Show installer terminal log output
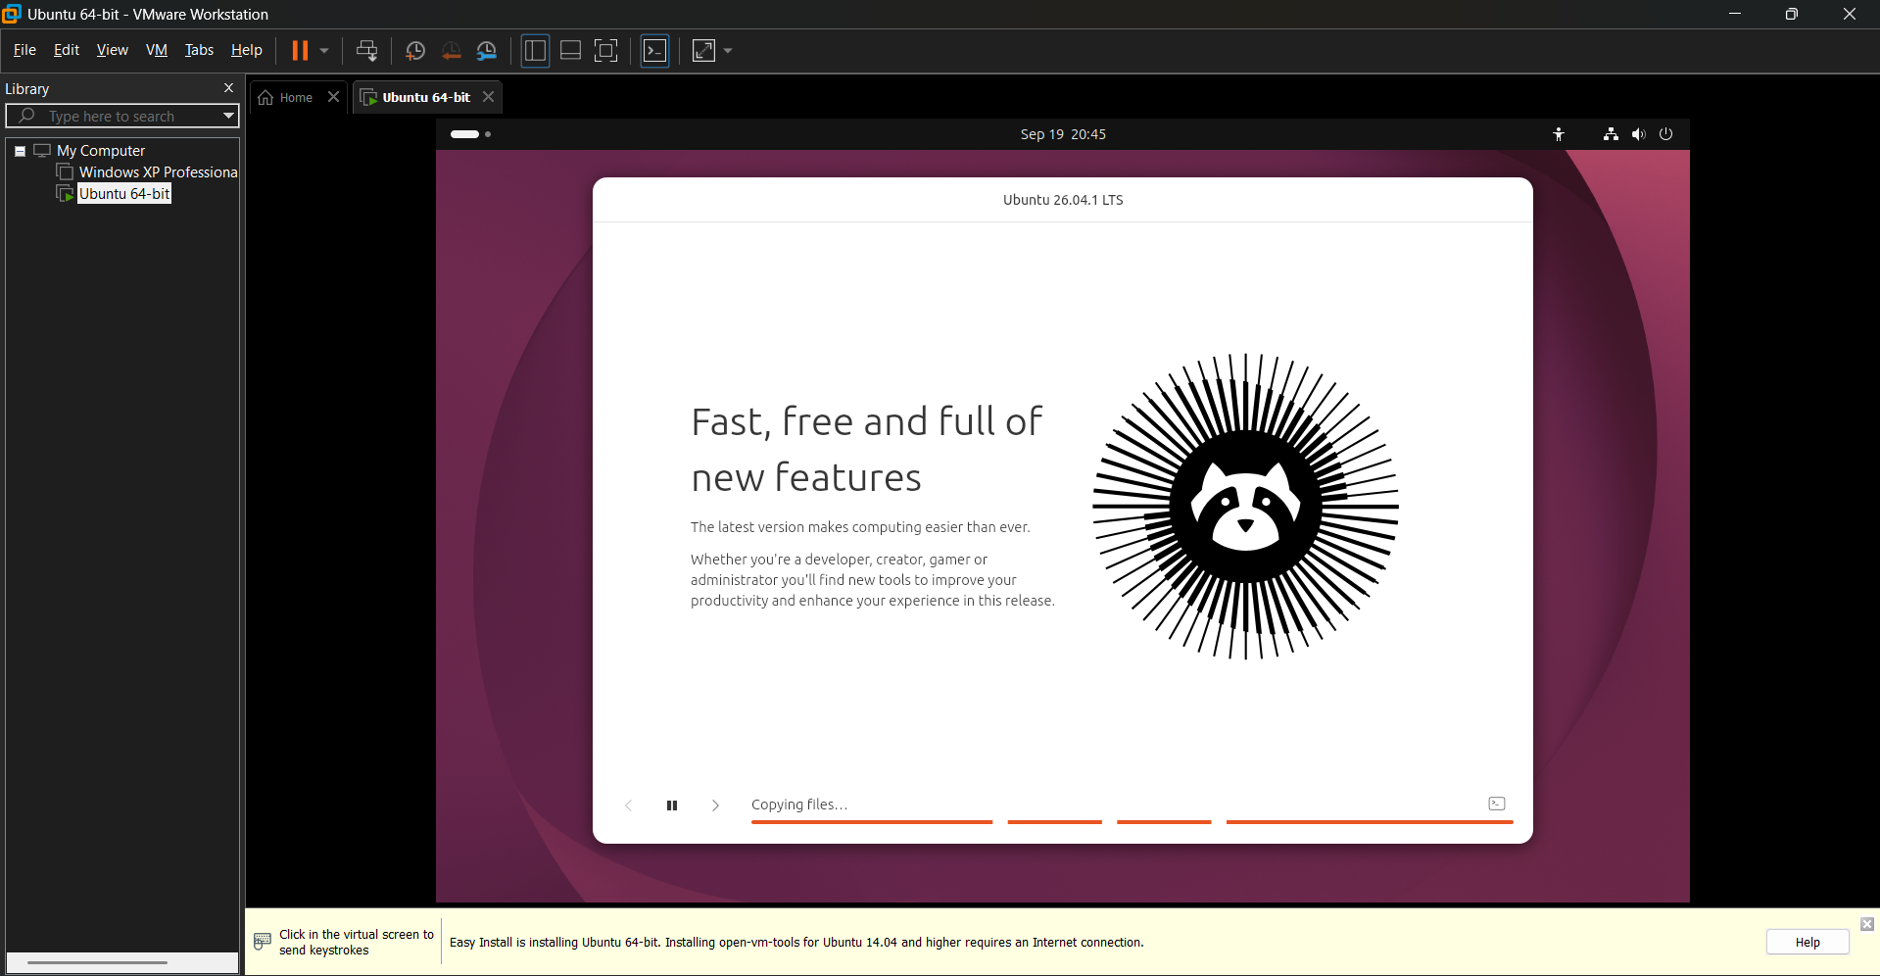 (1497, 804)
